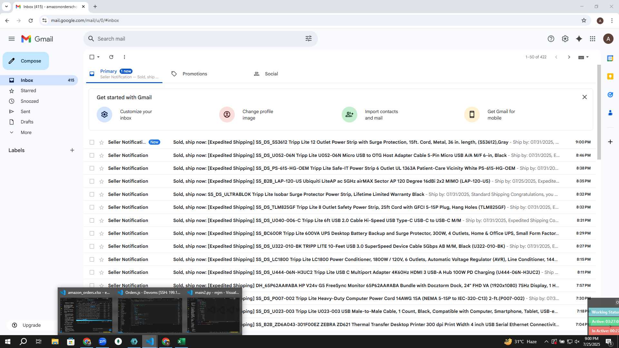Select the Orders.js Devoms VS Code thumbnail
The image size is (619, 348).
pyautogui.click(x=150, y=312)
